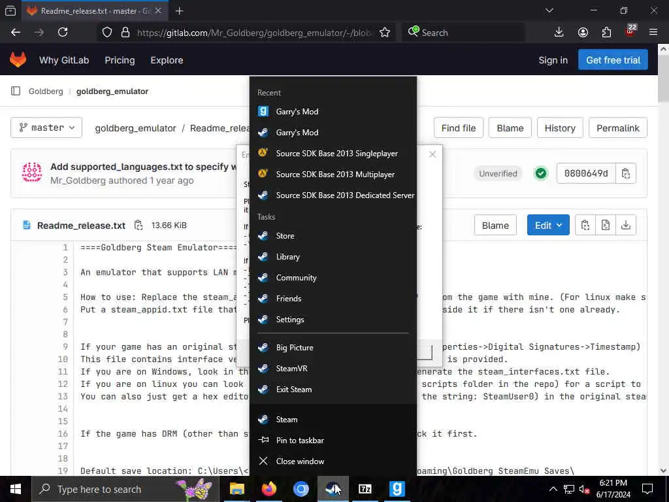Click the site lock padlock icon
The image size is (669, 502).
[x=125, y=33]
